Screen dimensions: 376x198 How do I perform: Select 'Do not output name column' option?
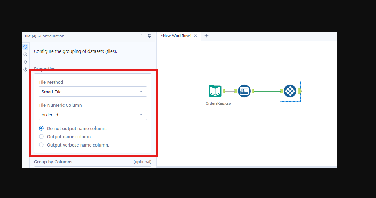(41, 128)
